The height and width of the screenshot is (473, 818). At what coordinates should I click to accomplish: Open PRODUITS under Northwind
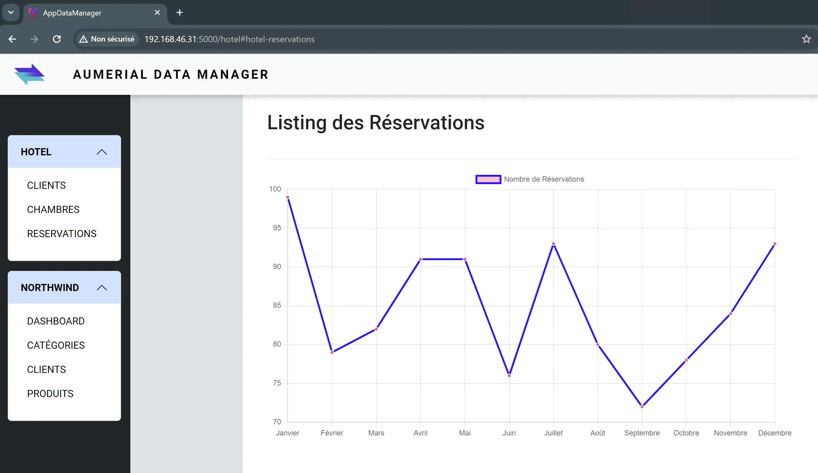(x=50, y=393)
